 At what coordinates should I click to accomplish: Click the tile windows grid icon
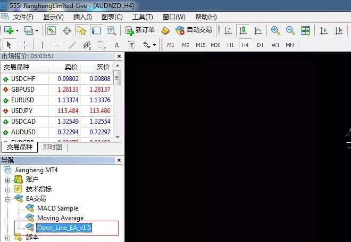[305, 30]
